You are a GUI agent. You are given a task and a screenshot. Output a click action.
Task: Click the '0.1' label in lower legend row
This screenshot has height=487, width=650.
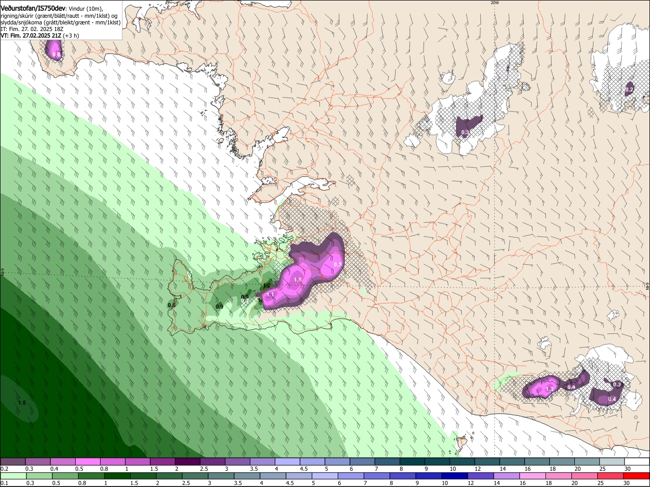(4, 483)
